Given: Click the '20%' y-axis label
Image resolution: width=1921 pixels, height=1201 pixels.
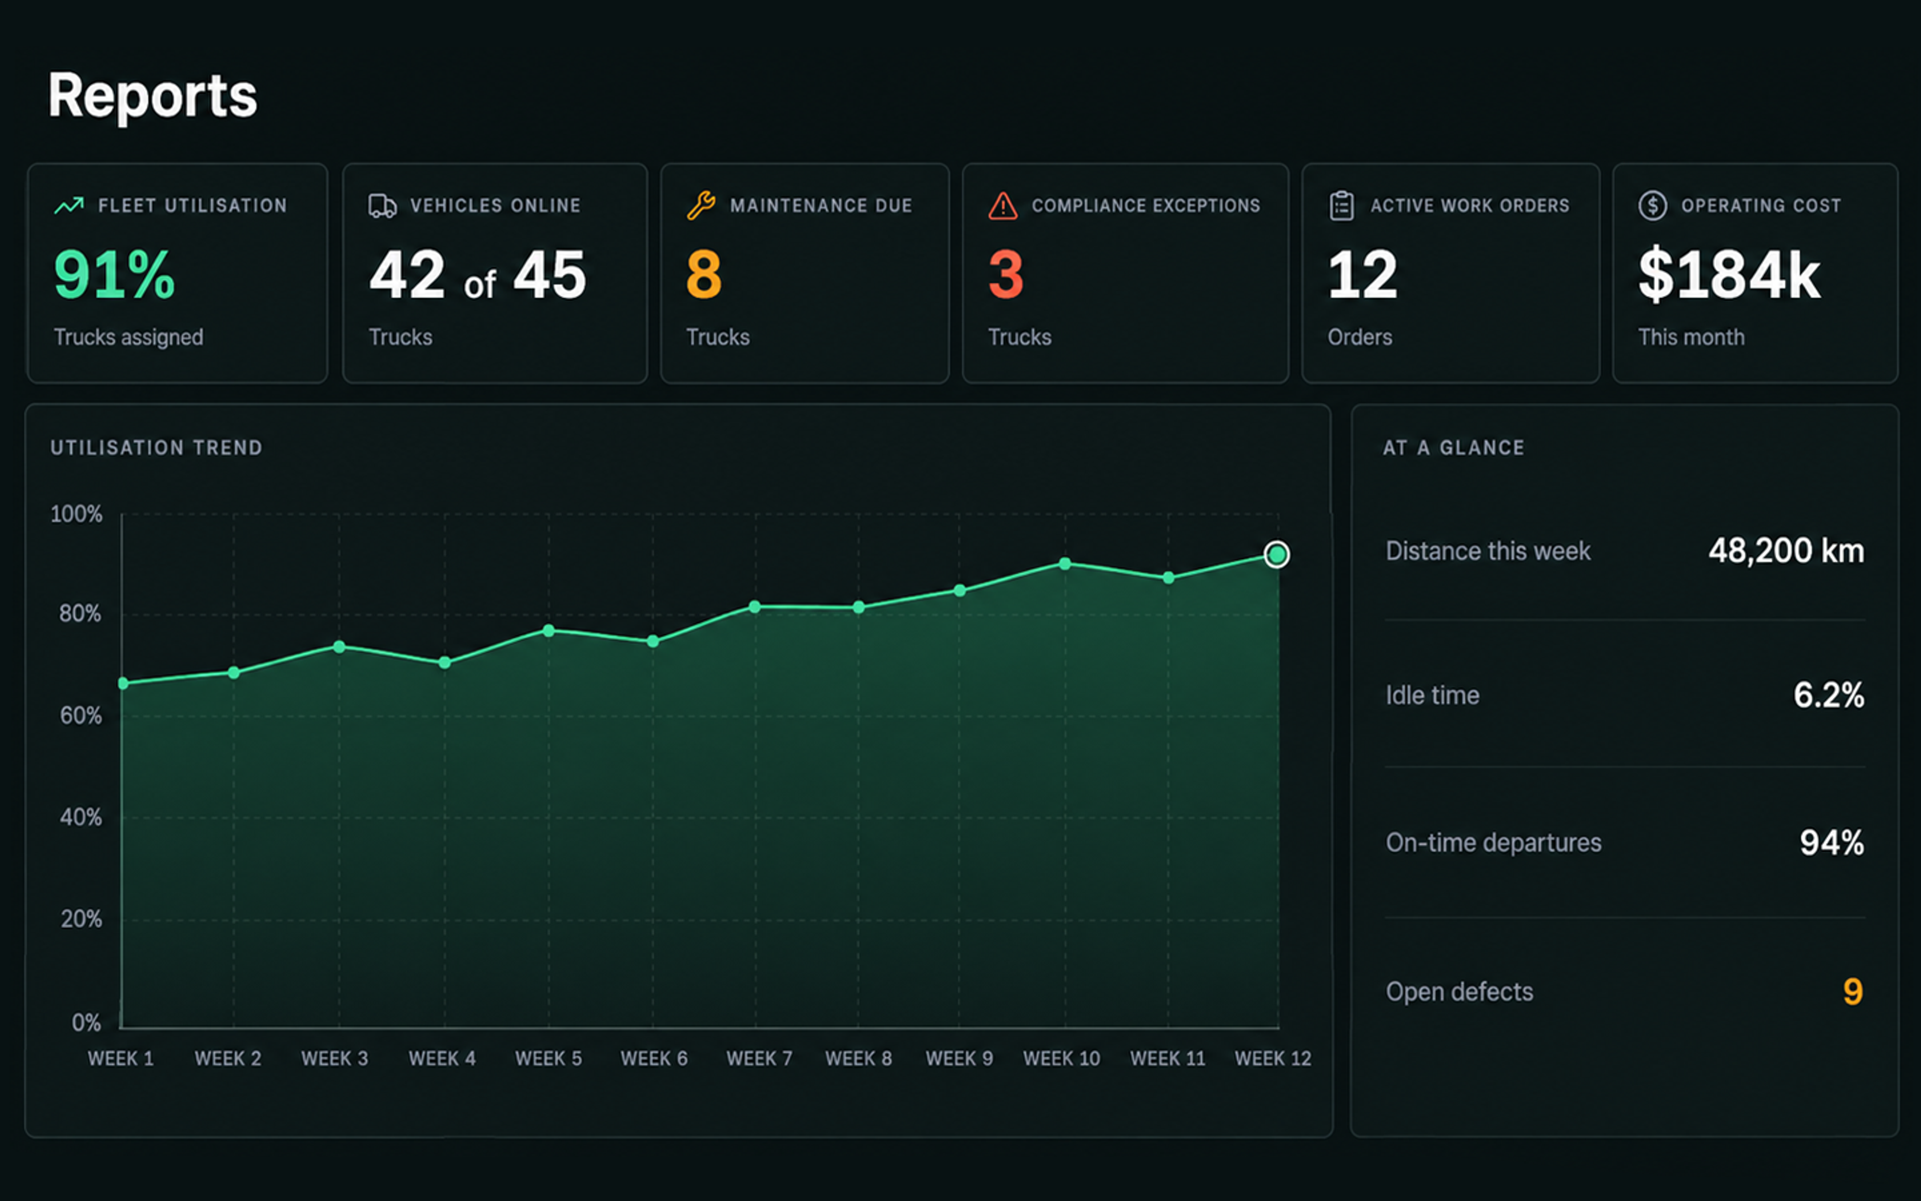Looking at the screenshot, I should click(82, 920).
